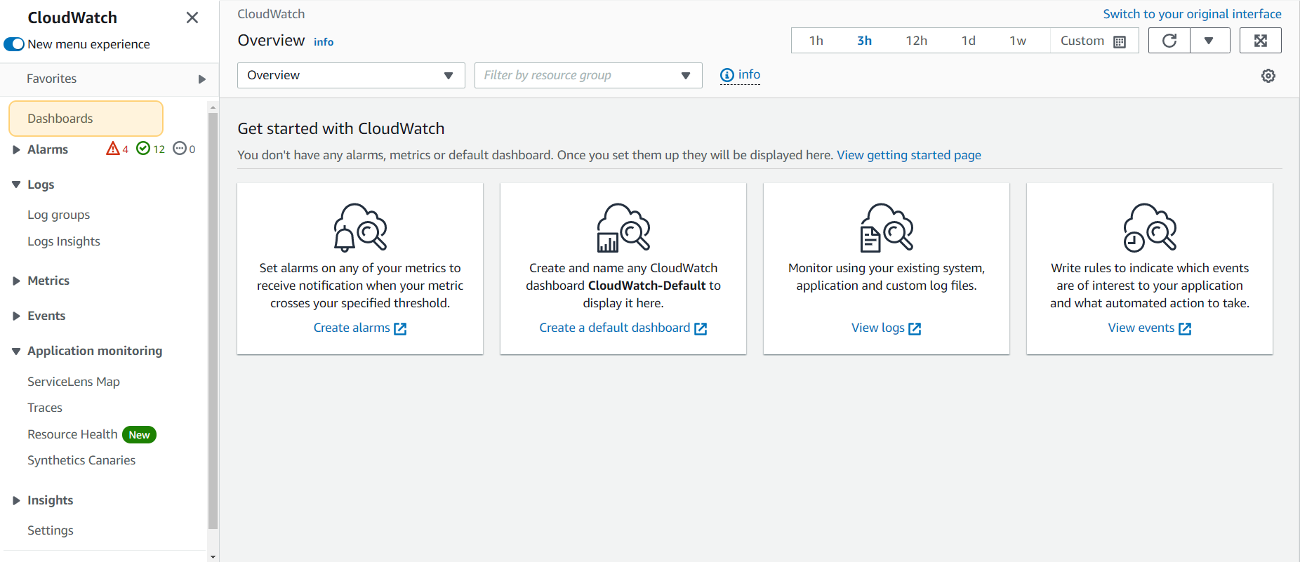
Task: Open Resource Health page
Action: 72,434
